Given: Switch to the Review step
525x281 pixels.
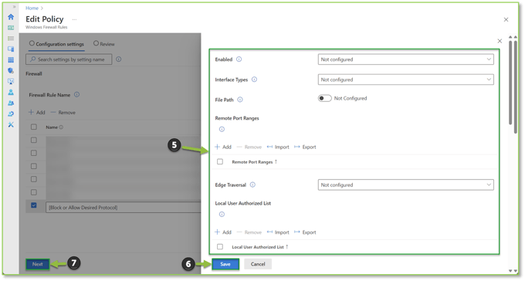Looking at the screenshot, I should coord(104,44).
